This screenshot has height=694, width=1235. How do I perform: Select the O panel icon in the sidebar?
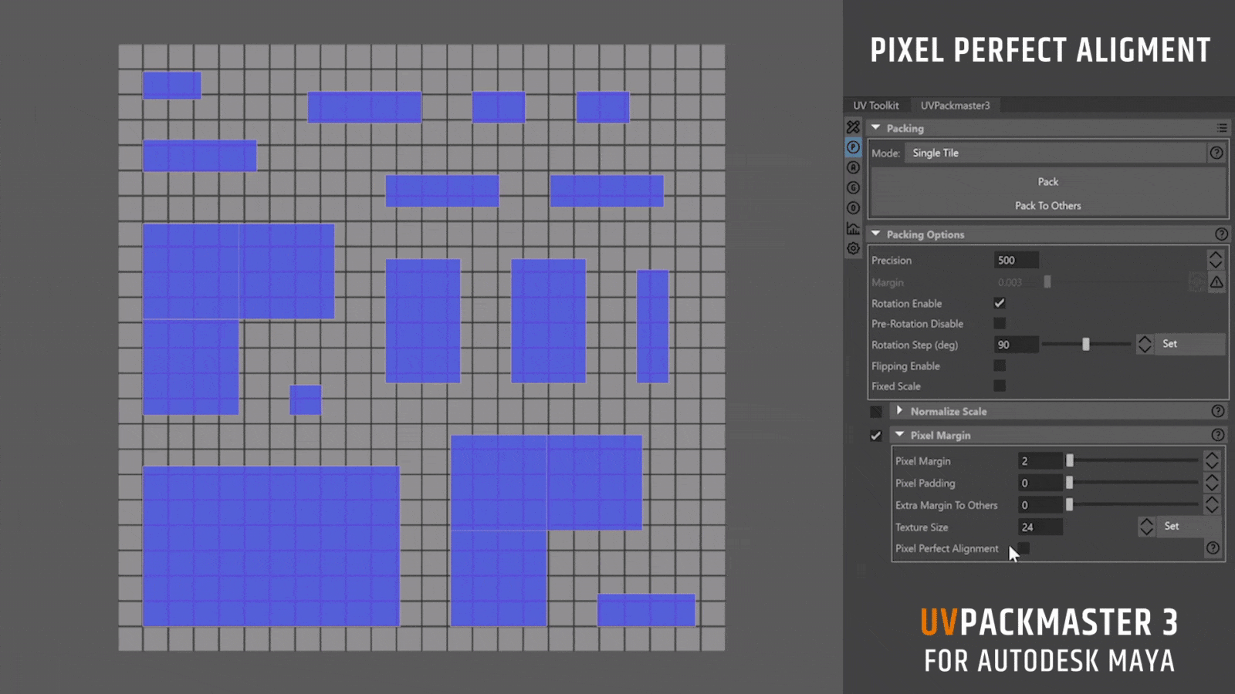(853, 207)
